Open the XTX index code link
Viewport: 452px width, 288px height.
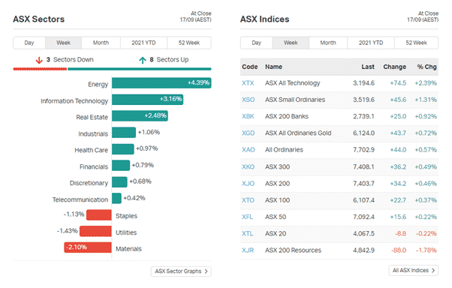pos(248,83)
